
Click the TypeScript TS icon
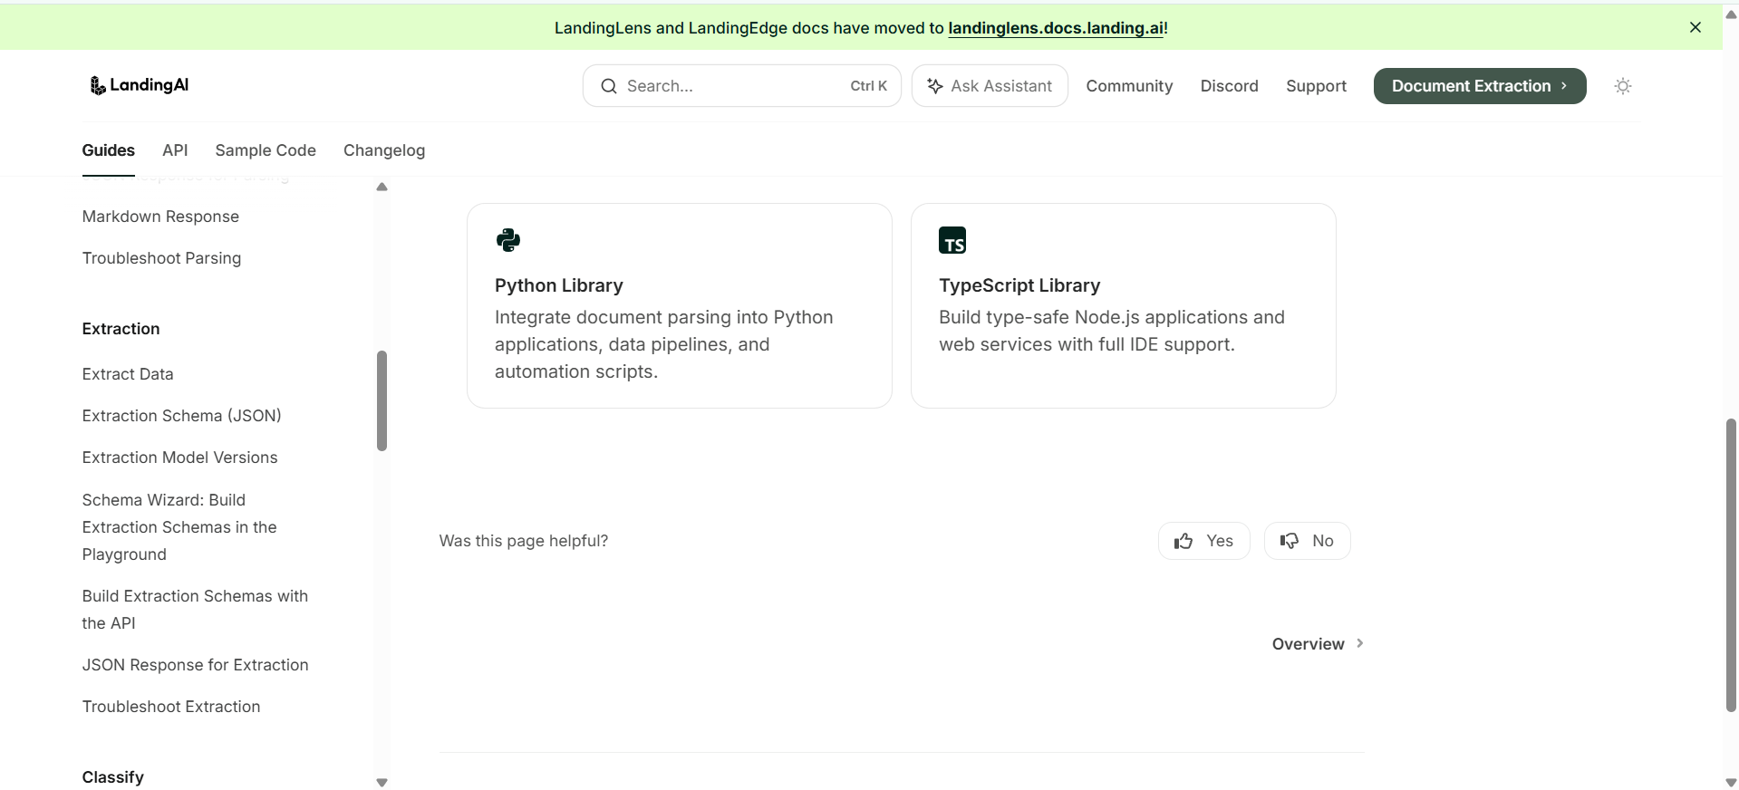(952, 240)
